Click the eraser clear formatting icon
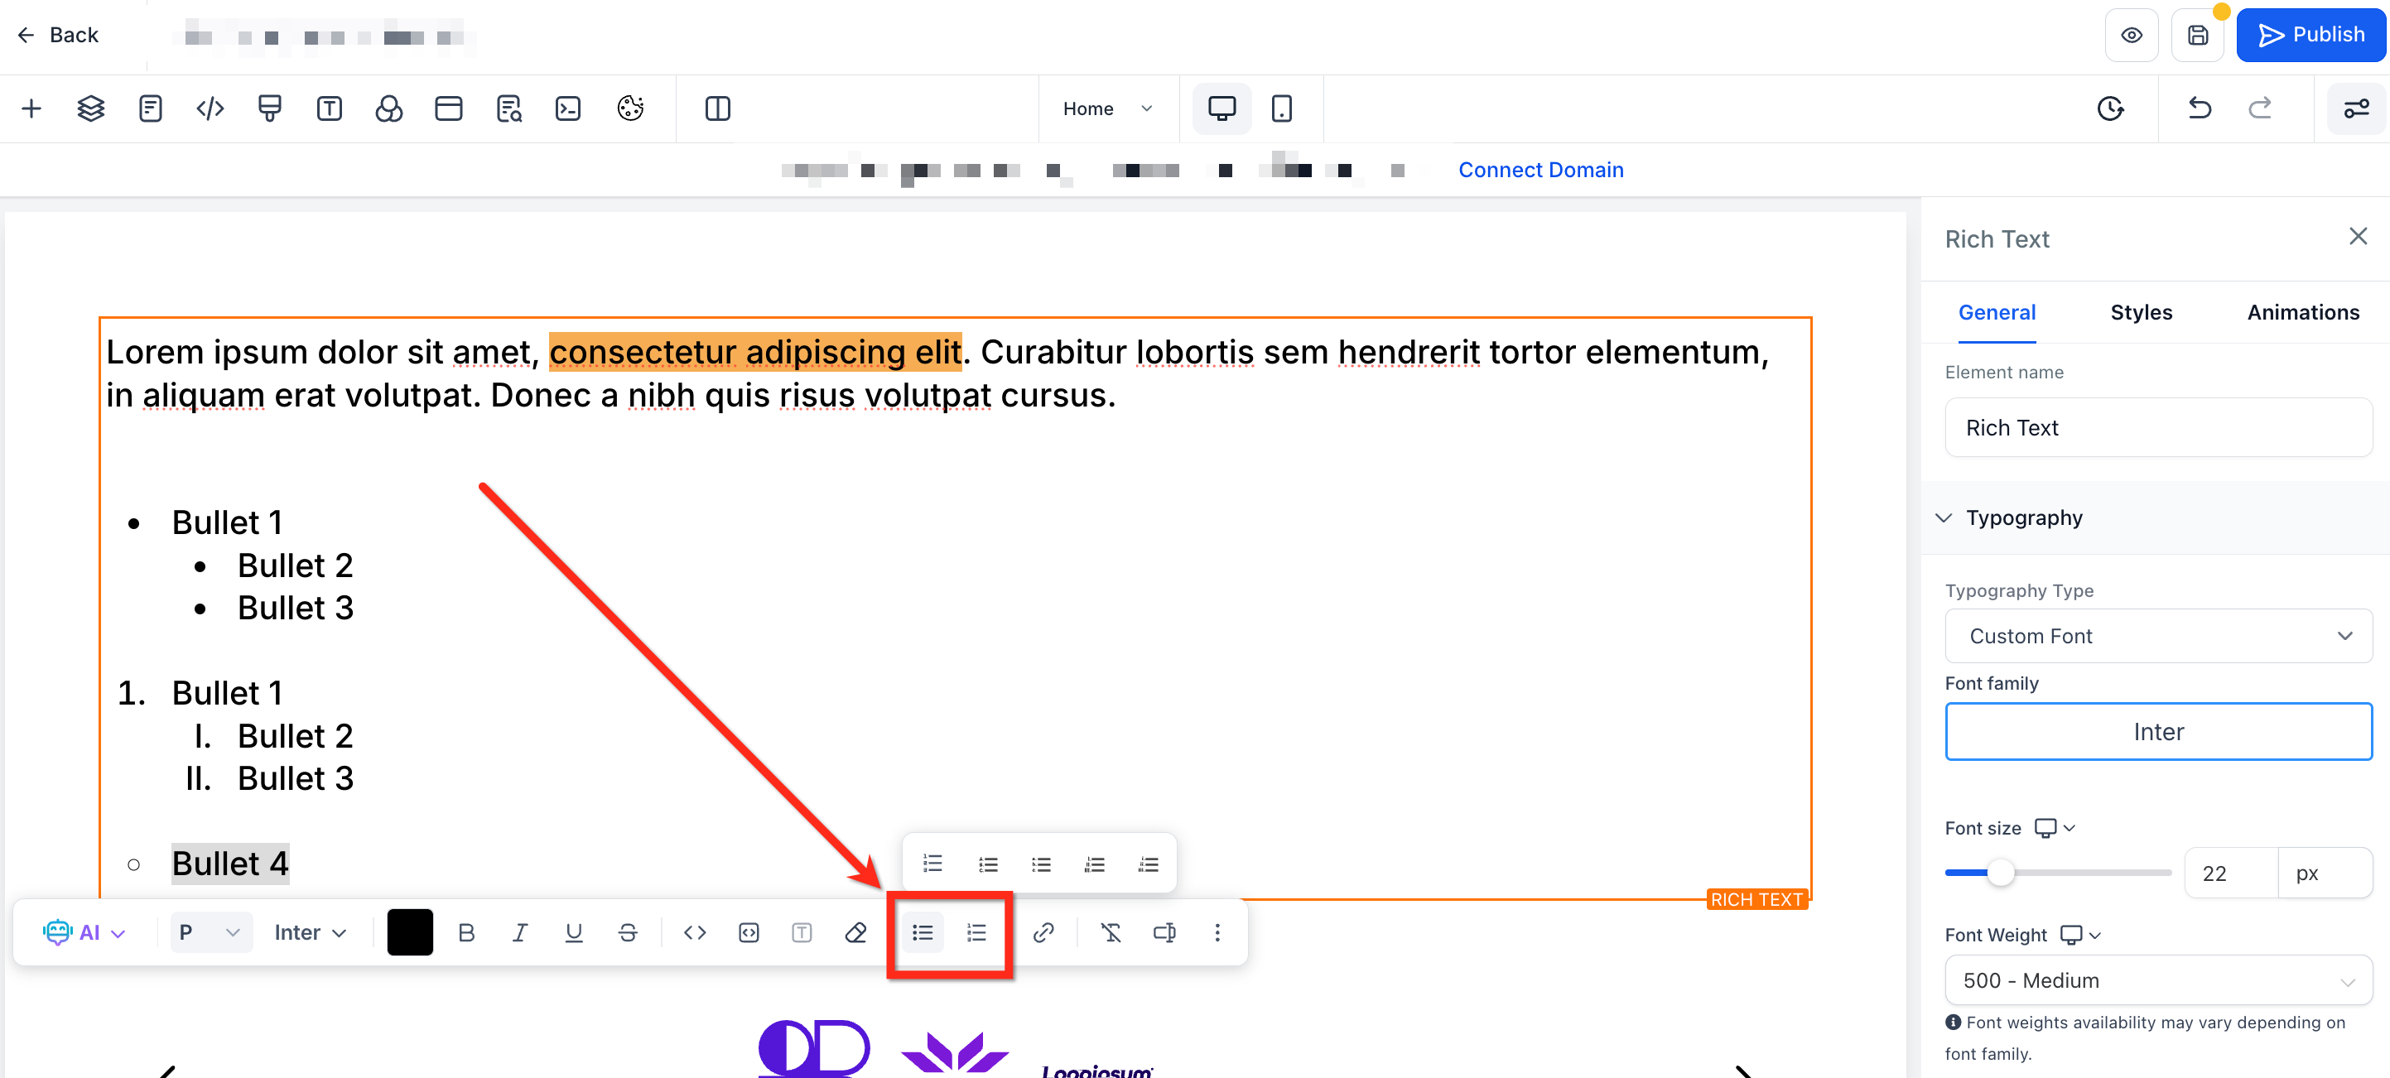 (x=855, y=932)
